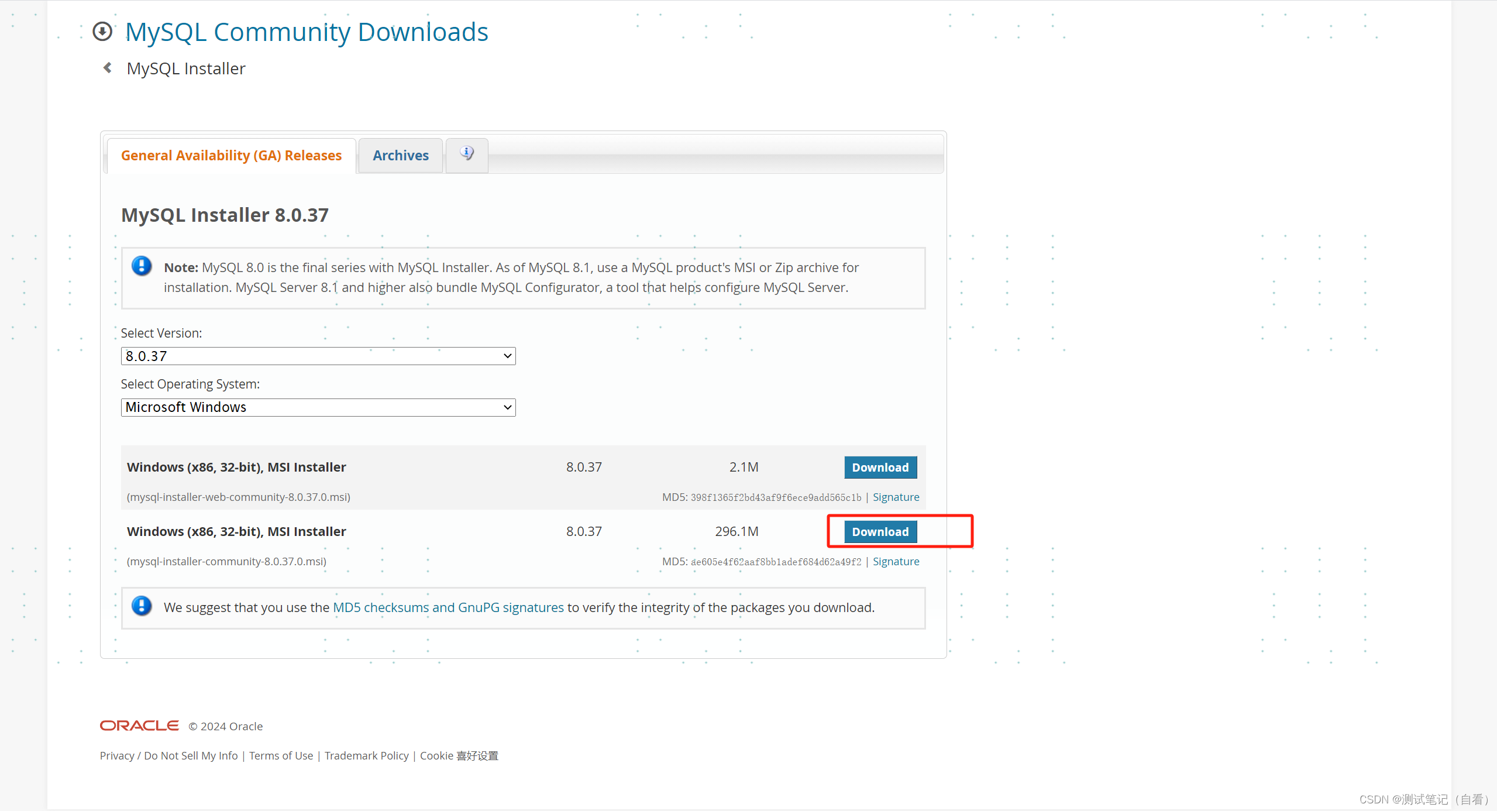1497x811 pixels.
Task: Click the MD5 hash ae605e4f62aaf8bb1adef684d62a49f2
Action: coord(776,562)
